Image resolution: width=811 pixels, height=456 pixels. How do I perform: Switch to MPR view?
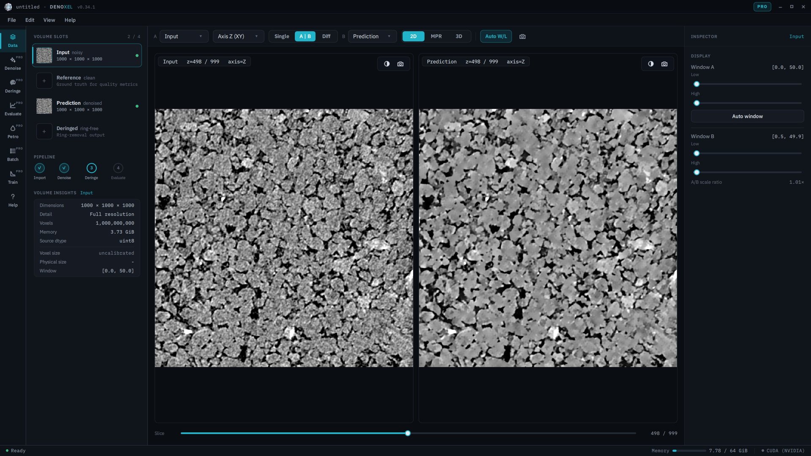[436, 36]
